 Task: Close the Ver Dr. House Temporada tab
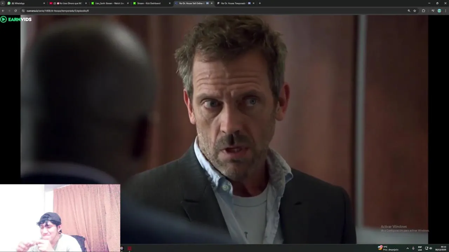click(x=254, y=3)
